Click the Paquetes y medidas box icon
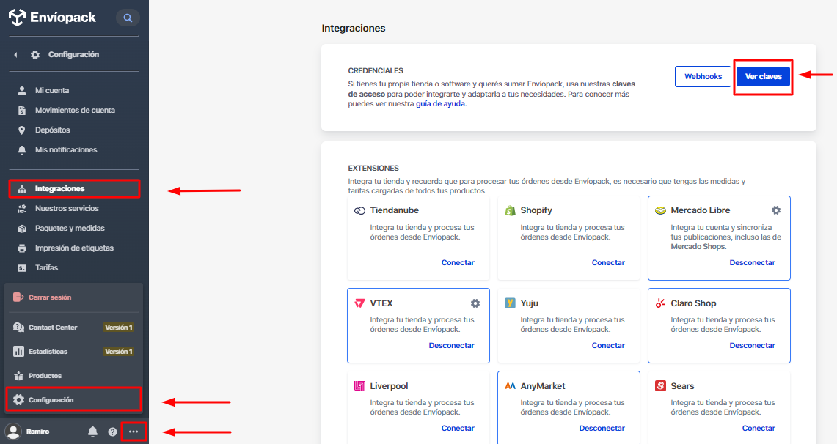The height and width of the screenshot is (444, 837). (22, 228)
